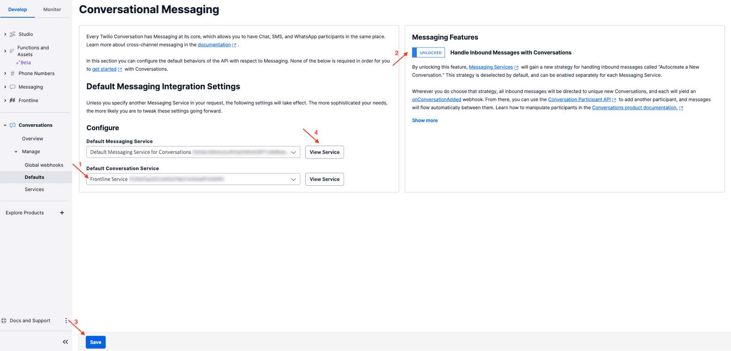Open Global webhooks under Manage
The height and width of the screenshot is (351, 731).
pyautogui.click(x=44, y=165)
